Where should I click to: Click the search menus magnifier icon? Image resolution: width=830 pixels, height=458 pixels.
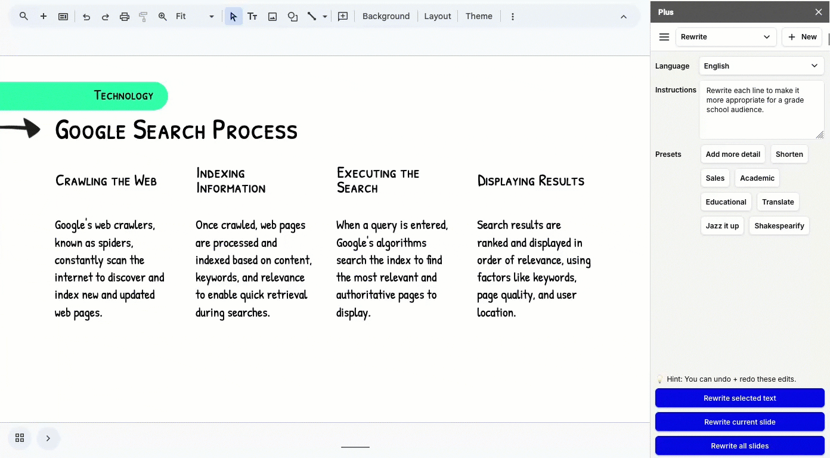pyautogui.click(x=24, y=16)
